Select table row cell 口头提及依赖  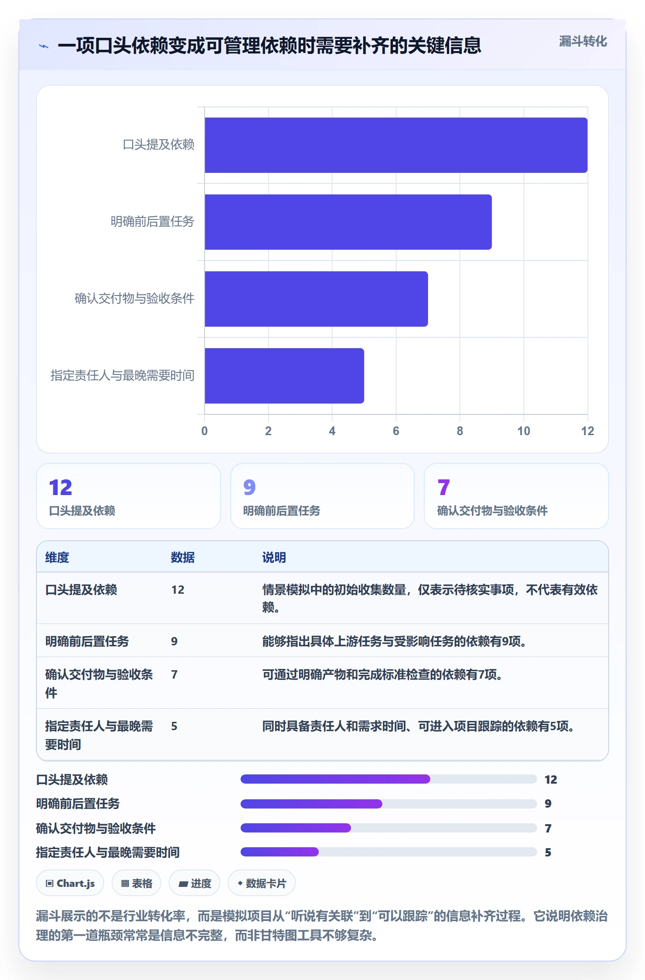(x=81, y=590)
